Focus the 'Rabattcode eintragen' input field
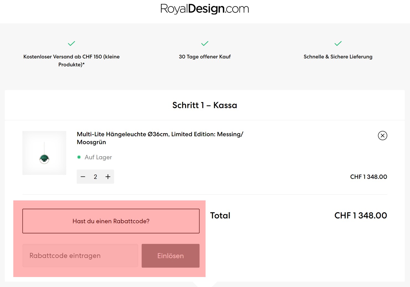The height and width of the screenshot is (287, 410). [x=80, y=256]
